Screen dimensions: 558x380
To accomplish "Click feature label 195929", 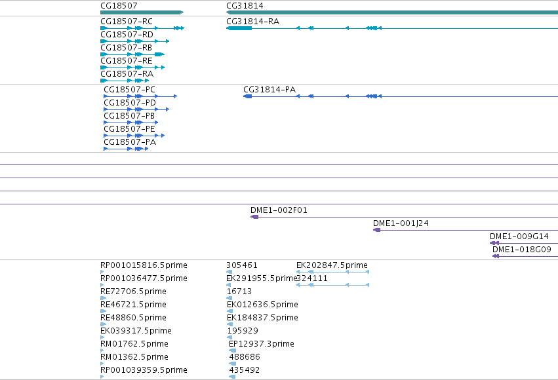I will click(243, 331).
